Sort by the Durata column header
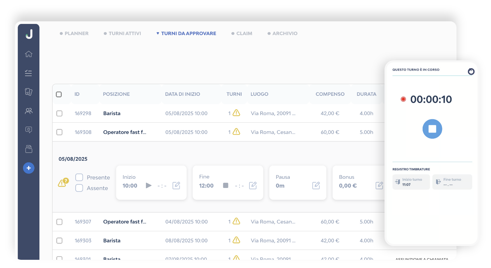 (x=366, y=94)
